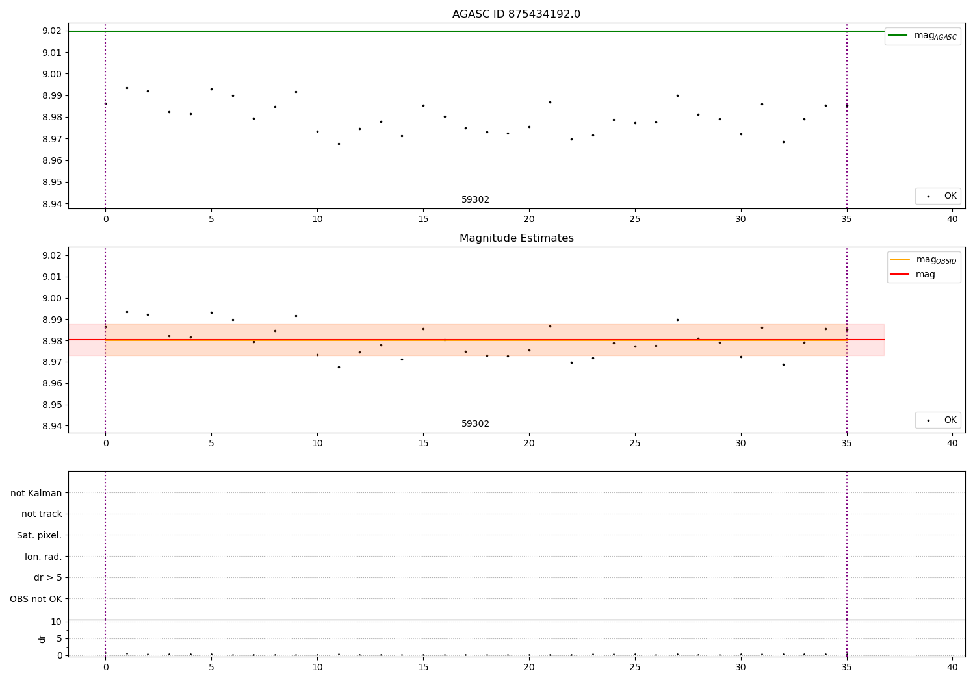
Task: Click the x-tick 5 under the bottom plot
Action: point(211,667)
